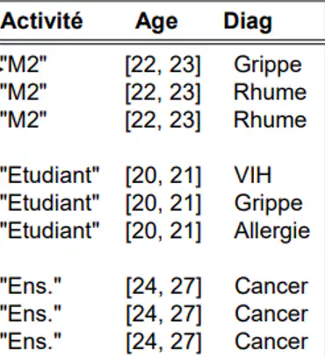Click the first Cancer diagnosis cell
The image size is (325, 357).
(271, 286)
